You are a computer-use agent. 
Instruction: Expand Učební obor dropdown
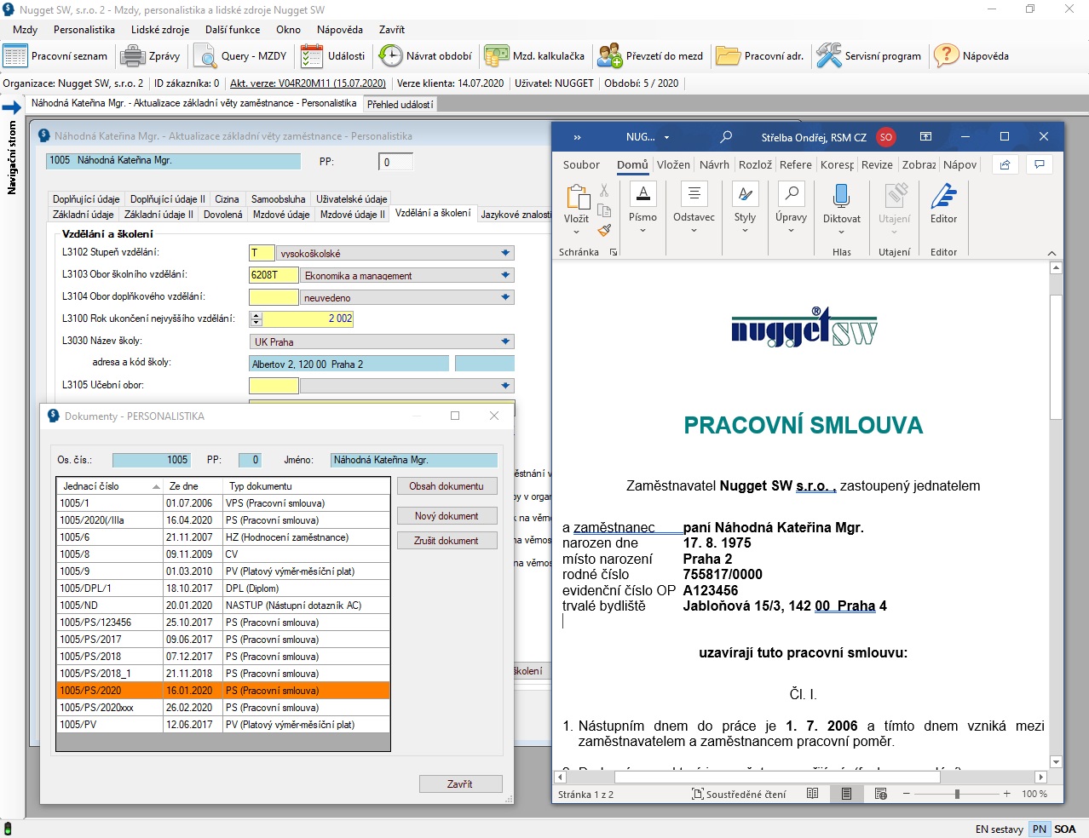click(505, 386)
